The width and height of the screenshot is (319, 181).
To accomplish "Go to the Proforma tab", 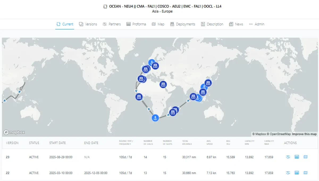I will click(136, 24).
